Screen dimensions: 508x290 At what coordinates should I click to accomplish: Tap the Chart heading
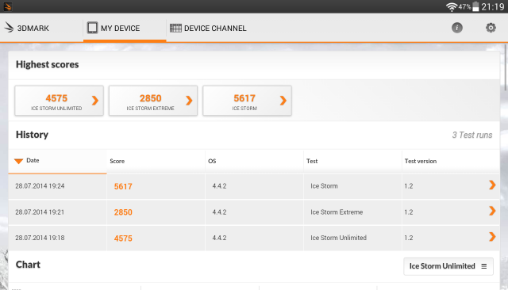click(x=29, y=265)
